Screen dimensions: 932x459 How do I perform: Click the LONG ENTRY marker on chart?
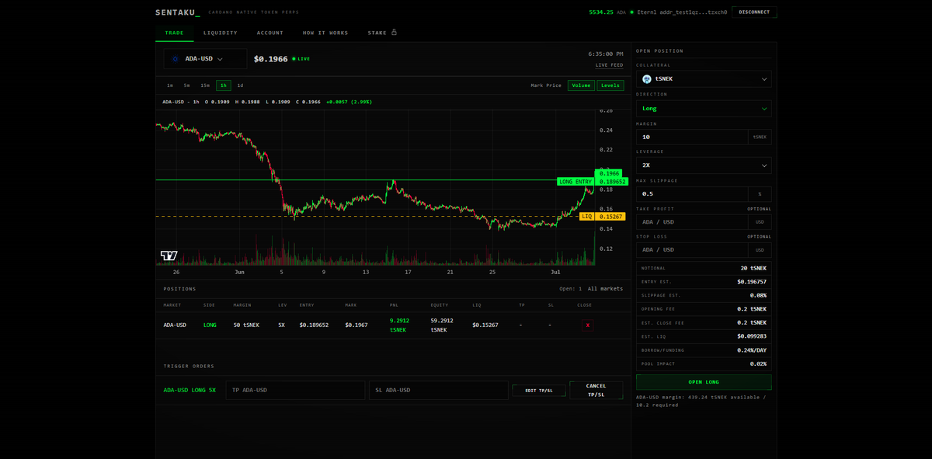click(x=575, y=182)
